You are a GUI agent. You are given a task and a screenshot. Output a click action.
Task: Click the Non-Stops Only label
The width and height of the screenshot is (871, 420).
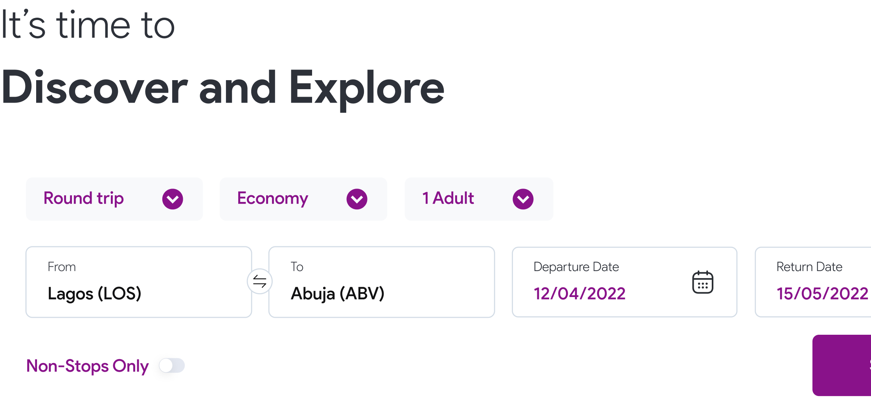click(87, 366)
